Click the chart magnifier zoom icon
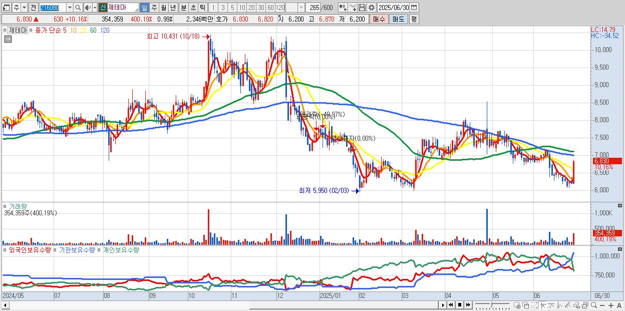Image resolution: width=625 pixels, height=311 pixels. click(594, 305)
